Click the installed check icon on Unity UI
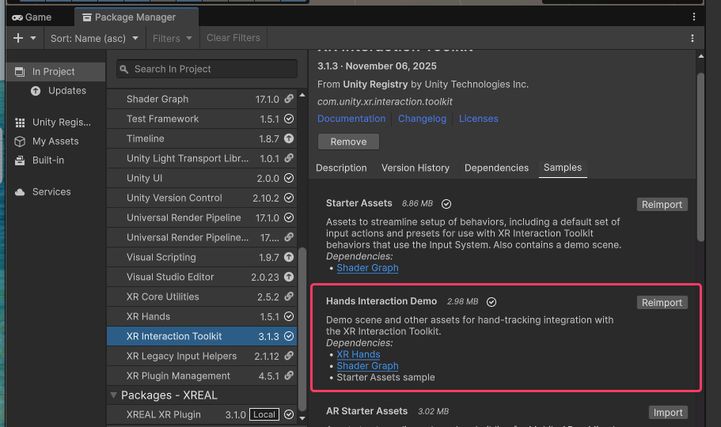This screenshot has height=427, width=721. click(289, 178)
